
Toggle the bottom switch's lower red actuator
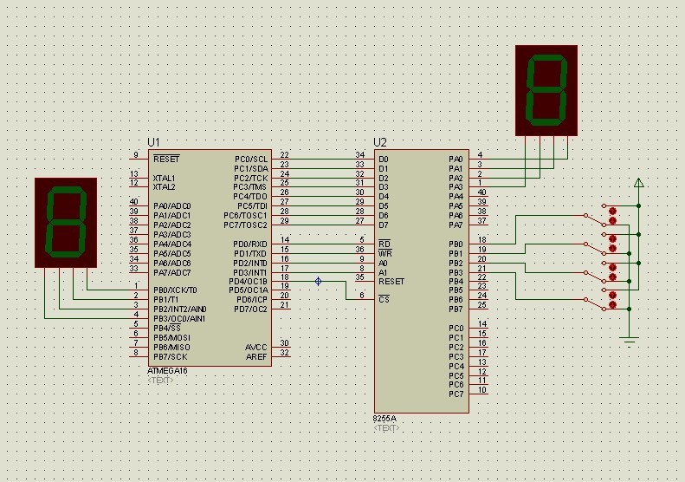pyautogui.click(x=612, y=306)
